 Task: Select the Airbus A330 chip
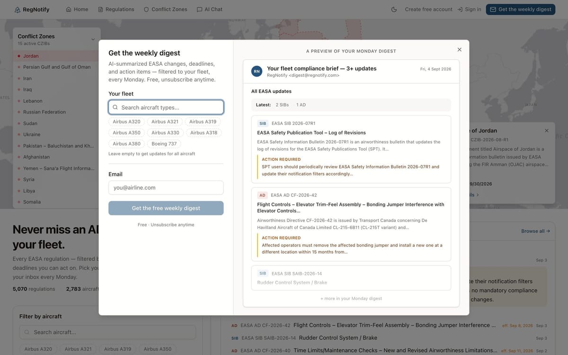166,133
